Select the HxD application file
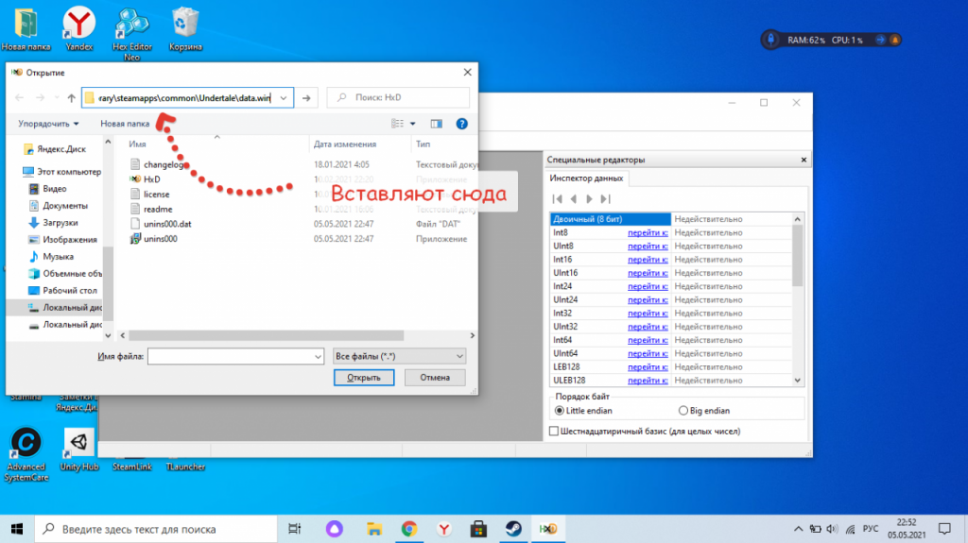Viewport: 968px width, 543px height. (x=151, y=179)
